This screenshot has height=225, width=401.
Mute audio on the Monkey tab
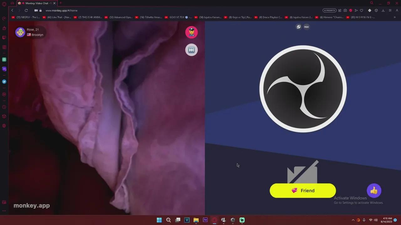click(23, 3)
